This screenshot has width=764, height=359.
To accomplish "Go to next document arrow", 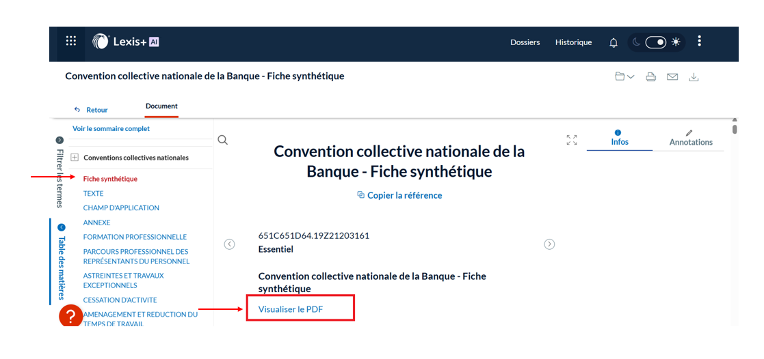I will click(549, 244).
